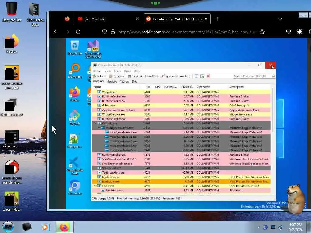The image size is (311, 233).
Task: Select the Widgets.exe process row
Action: (182, 92)
